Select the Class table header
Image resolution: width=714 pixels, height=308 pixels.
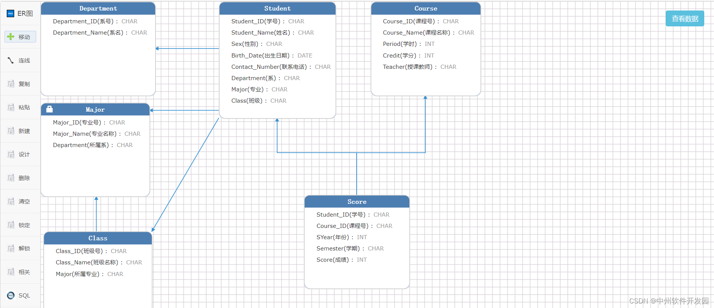tap(98, 238)
